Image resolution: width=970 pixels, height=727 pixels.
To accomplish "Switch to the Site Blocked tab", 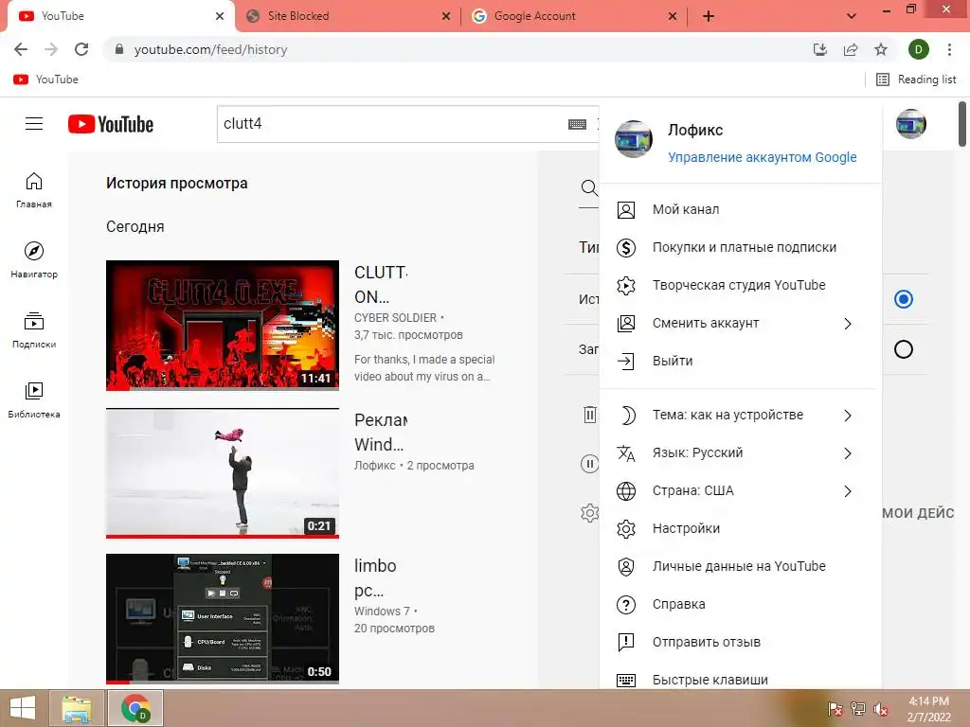I will tap(347, 16).
